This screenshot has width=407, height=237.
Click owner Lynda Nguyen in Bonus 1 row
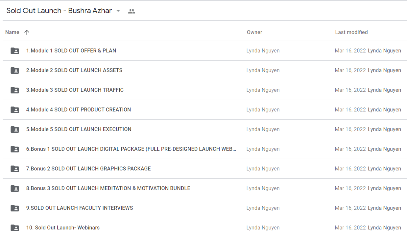(x=263, y=149)
